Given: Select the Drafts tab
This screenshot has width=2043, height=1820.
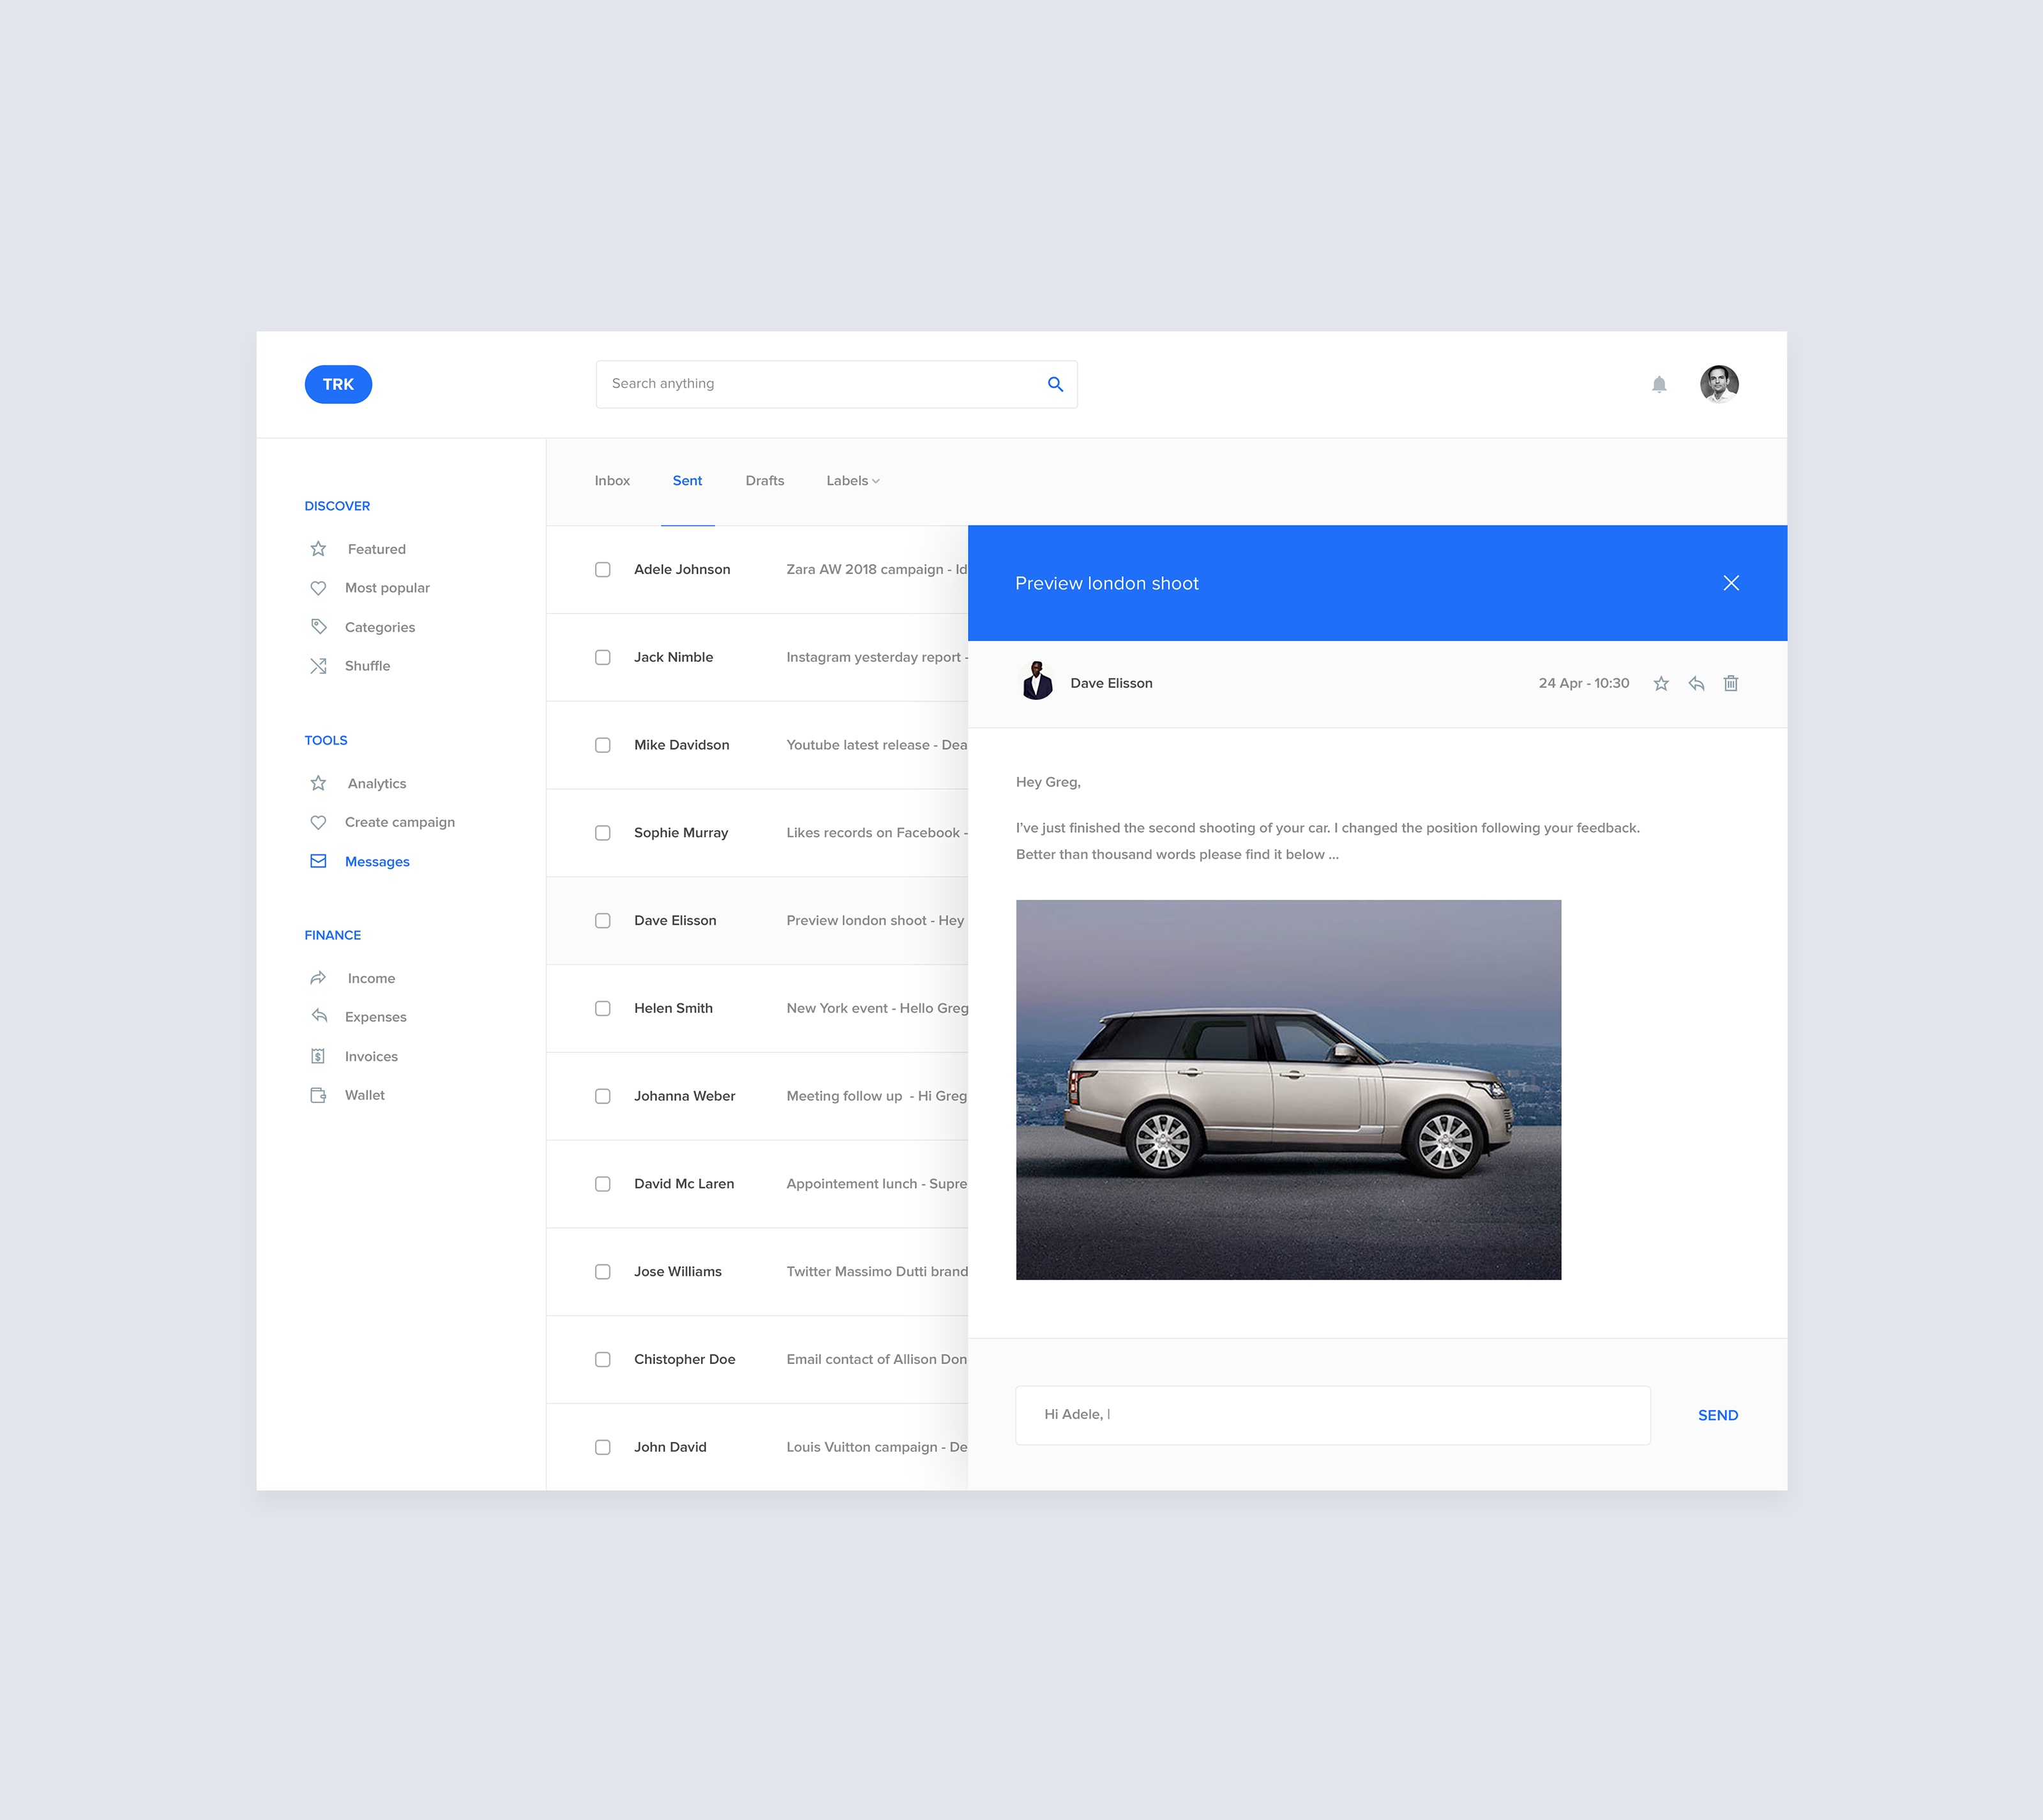Looking at the screenshot, I should point(766,480).
